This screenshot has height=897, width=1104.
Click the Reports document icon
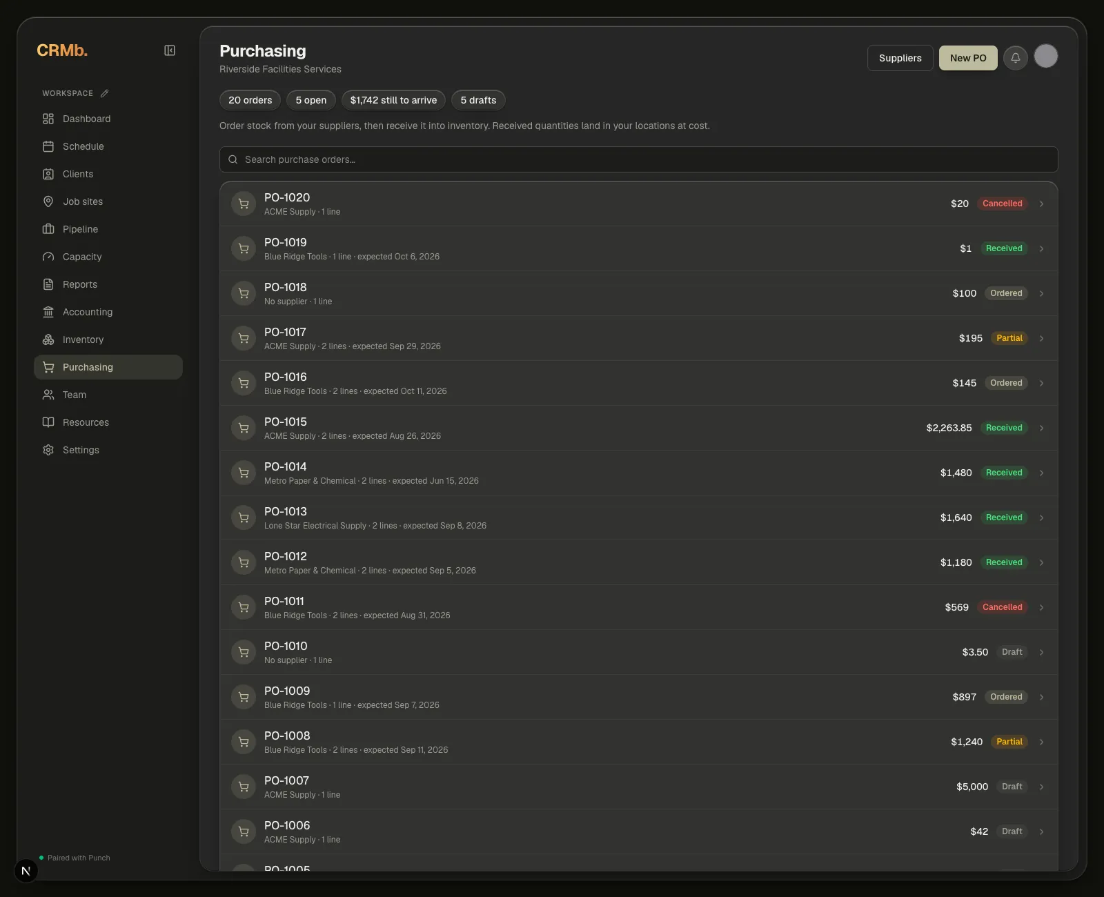click(x=48, y=284)
